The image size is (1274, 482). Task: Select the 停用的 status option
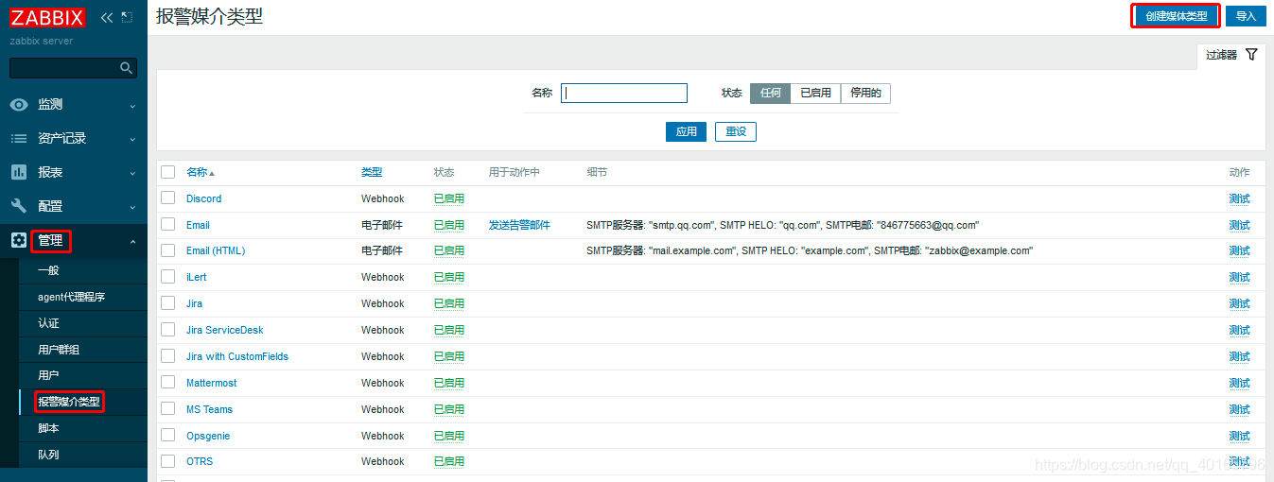pyautogui.click(x=865, y=93)
